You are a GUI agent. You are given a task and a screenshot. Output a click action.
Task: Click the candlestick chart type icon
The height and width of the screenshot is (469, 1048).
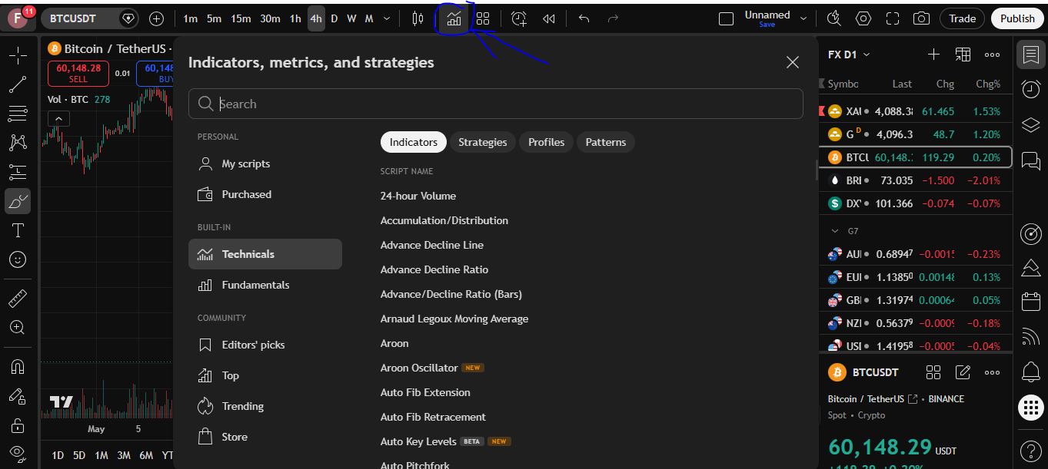coord(418,18)
